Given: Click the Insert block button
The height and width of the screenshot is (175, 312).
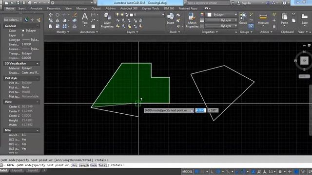Looking at the screenshot, I should pos(170,18).
